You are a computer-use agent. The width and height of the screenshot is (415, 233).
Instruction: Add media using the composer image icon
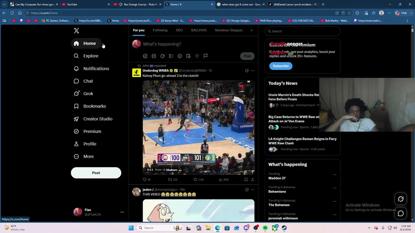click(x=145, y=56)
